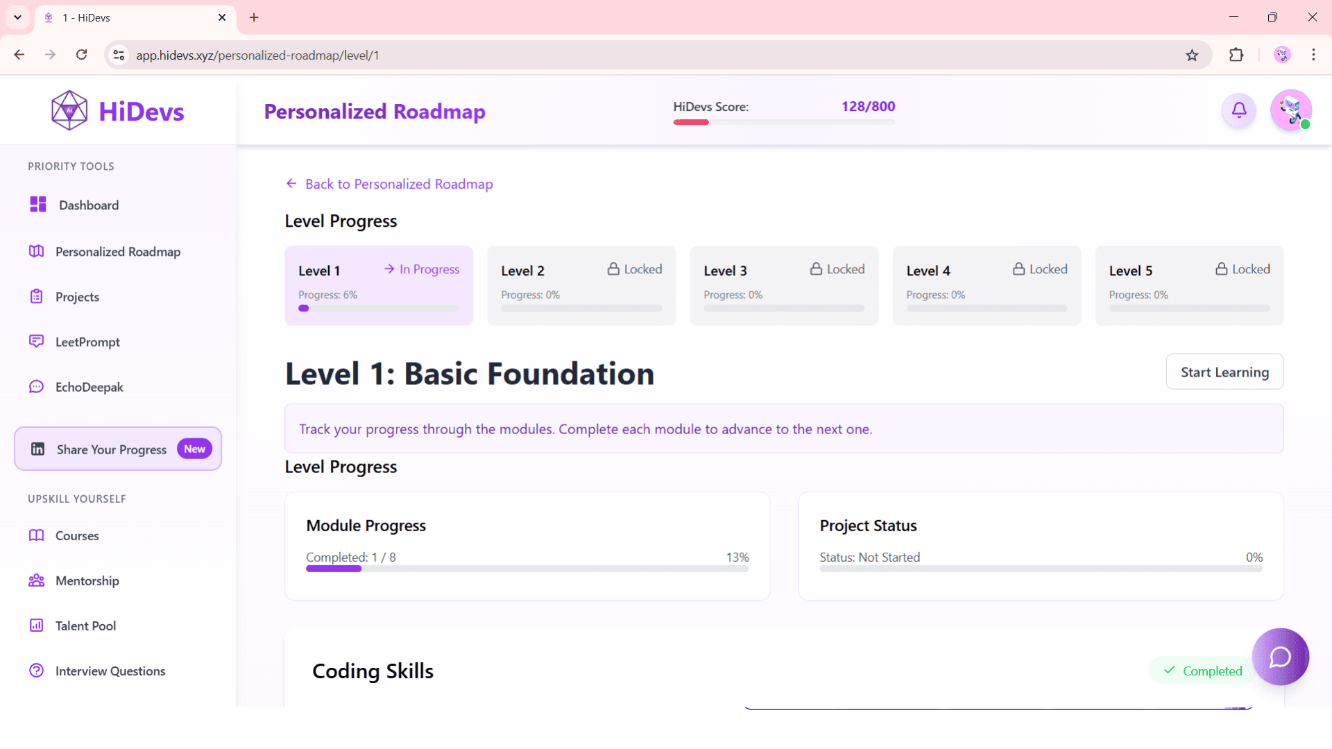
Task: Click the HiDevs brand name text
Action: click(142, 111)
